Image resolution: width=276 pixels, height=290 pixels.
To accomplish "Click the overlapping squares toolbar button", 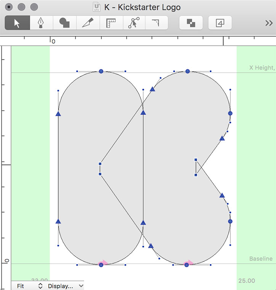I will 191,23.
